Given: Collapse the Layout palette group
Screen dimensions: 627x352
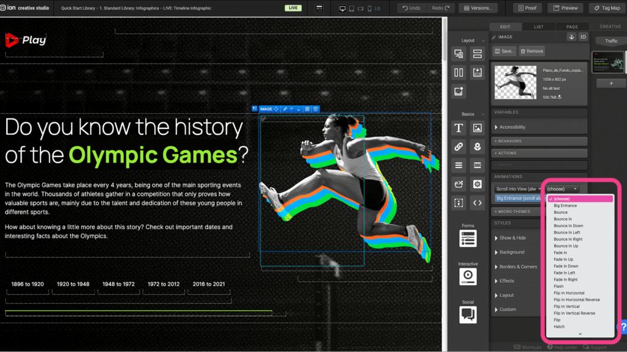Looking at the screenshot, I should pyautogui.click(x=483, y=40).
